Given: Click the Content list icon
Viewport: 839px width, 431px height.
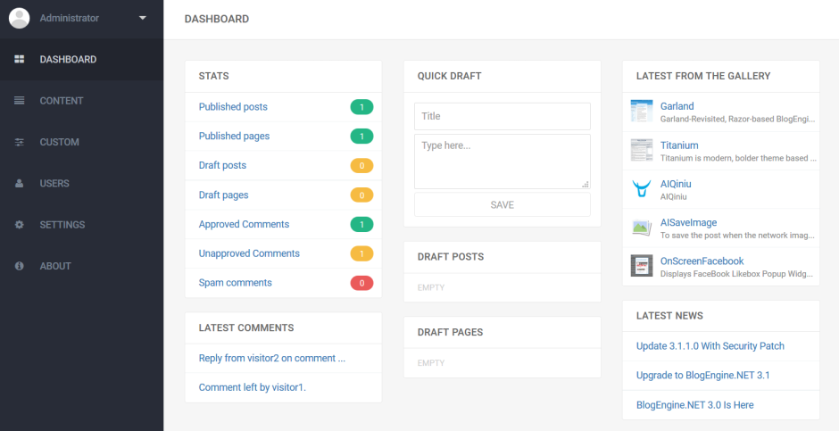Looking at the screenshot, I should [20, 101].
